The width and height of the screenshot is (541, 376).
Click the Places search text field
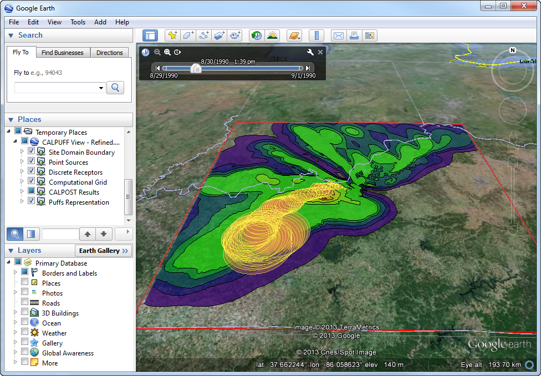60,234
